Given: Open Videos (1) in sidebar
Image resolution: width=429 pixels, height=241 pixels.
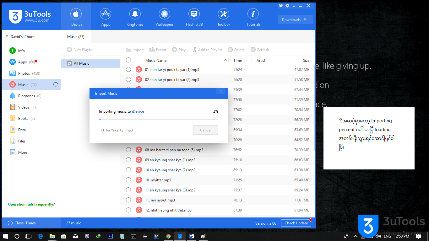Looking at the screenshot, I should coord(31,107).
